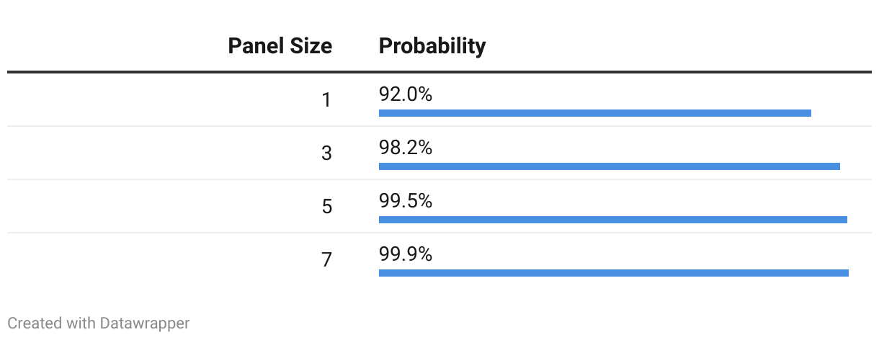The width and height of the screenshot is (879, 340).
Task: Click the Panel Size column header
Action: pyautogui.click(x=280, y=46)
